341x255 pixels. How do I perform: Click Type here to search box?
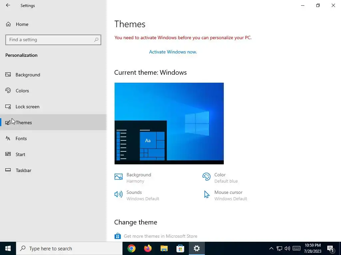point(69,248)
